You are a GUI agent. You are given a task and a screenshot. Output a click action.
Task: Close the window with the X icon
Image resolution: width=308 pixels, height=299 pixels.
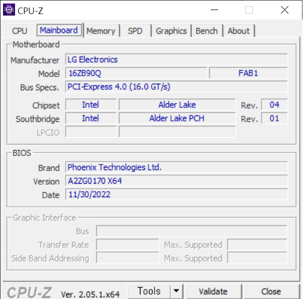tap(284, 10)
